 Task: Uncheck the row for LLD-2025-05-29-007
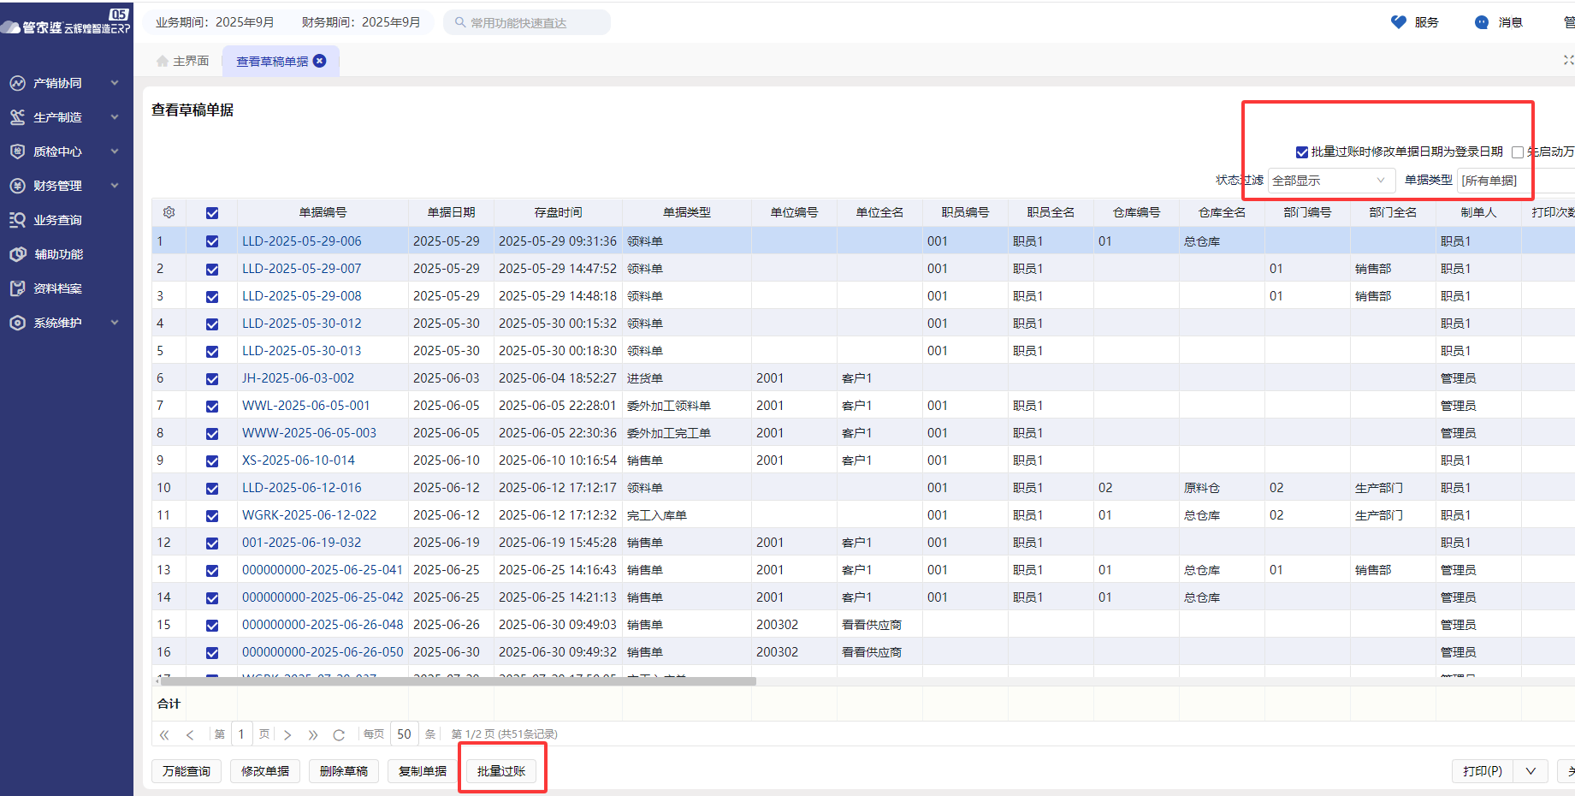(212, 269)
